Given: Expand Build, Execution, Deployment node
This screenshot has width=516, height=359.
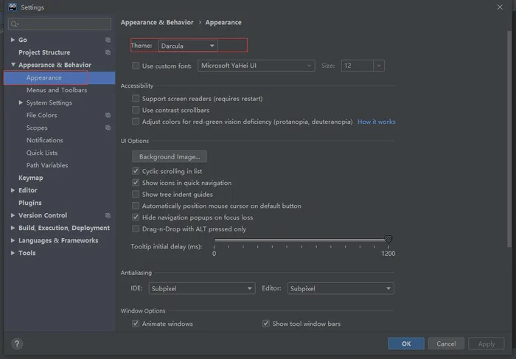Looking at the screenshot, I should coord(13,228).
